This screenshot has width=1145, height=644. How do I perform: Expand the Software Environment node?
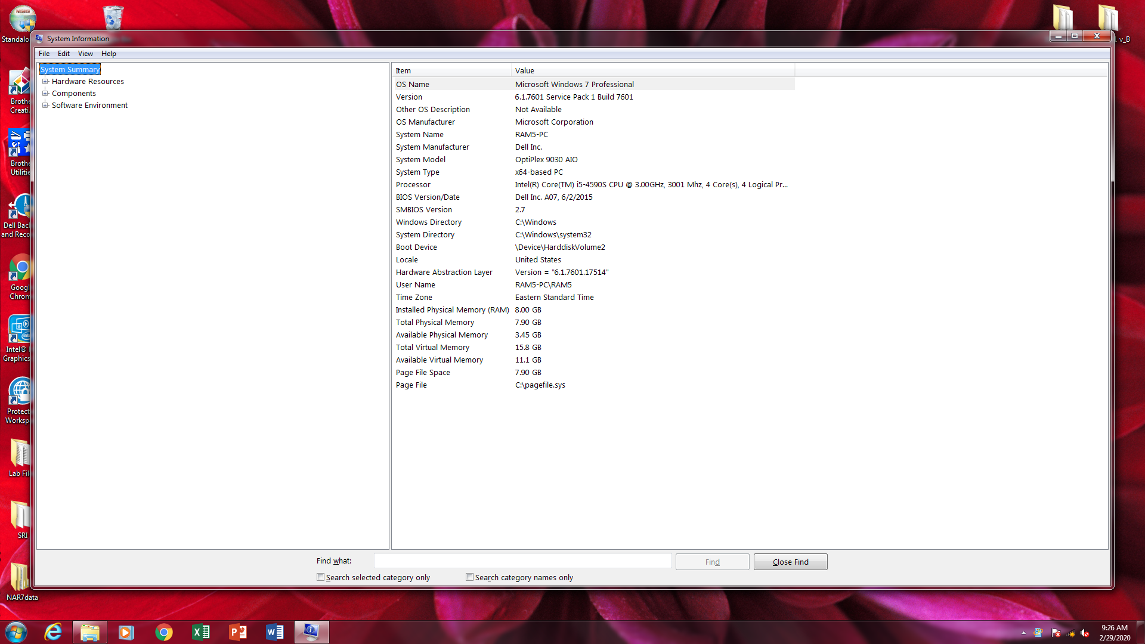45,106
